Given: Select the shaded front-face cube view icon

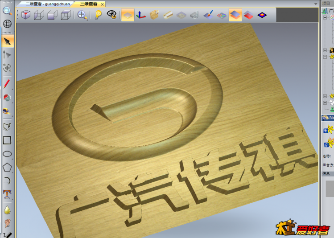Looking at the screenshot, I should click(53, 15).
